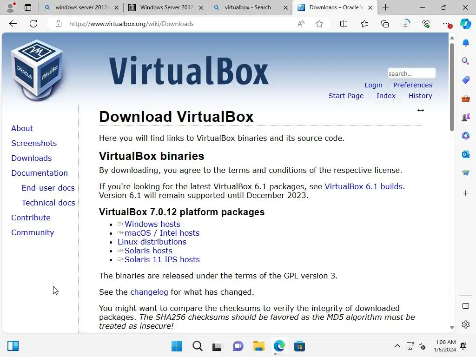The image size is (476, 357).
Task: Add this page to favorites star
Action: point(319,24)
